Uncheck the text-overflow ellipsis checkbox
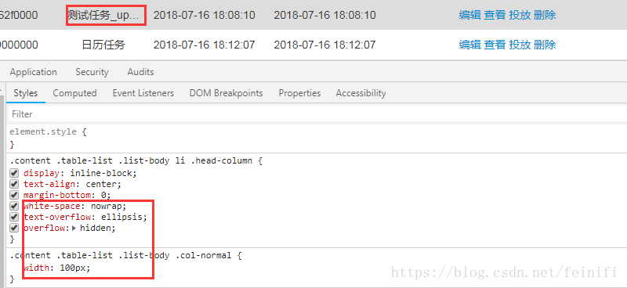The width and height of the screenshot is (627, 288). click(x=14, y=217)
